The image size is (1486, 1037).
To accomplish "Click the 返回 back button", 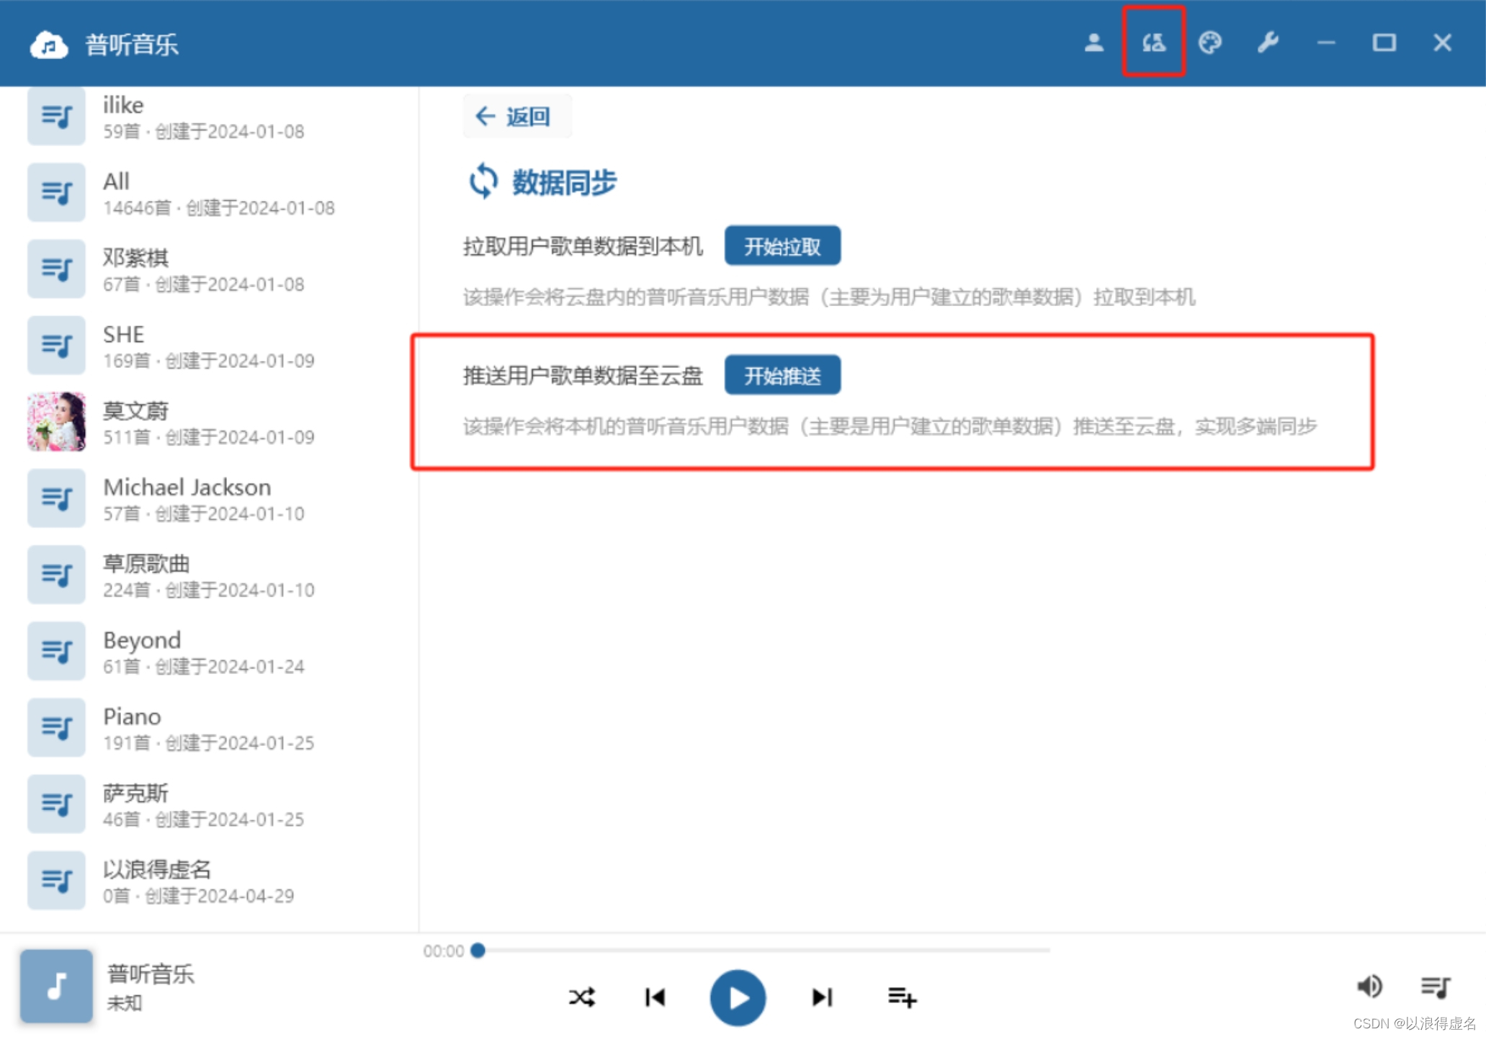I will coord(516,116).
